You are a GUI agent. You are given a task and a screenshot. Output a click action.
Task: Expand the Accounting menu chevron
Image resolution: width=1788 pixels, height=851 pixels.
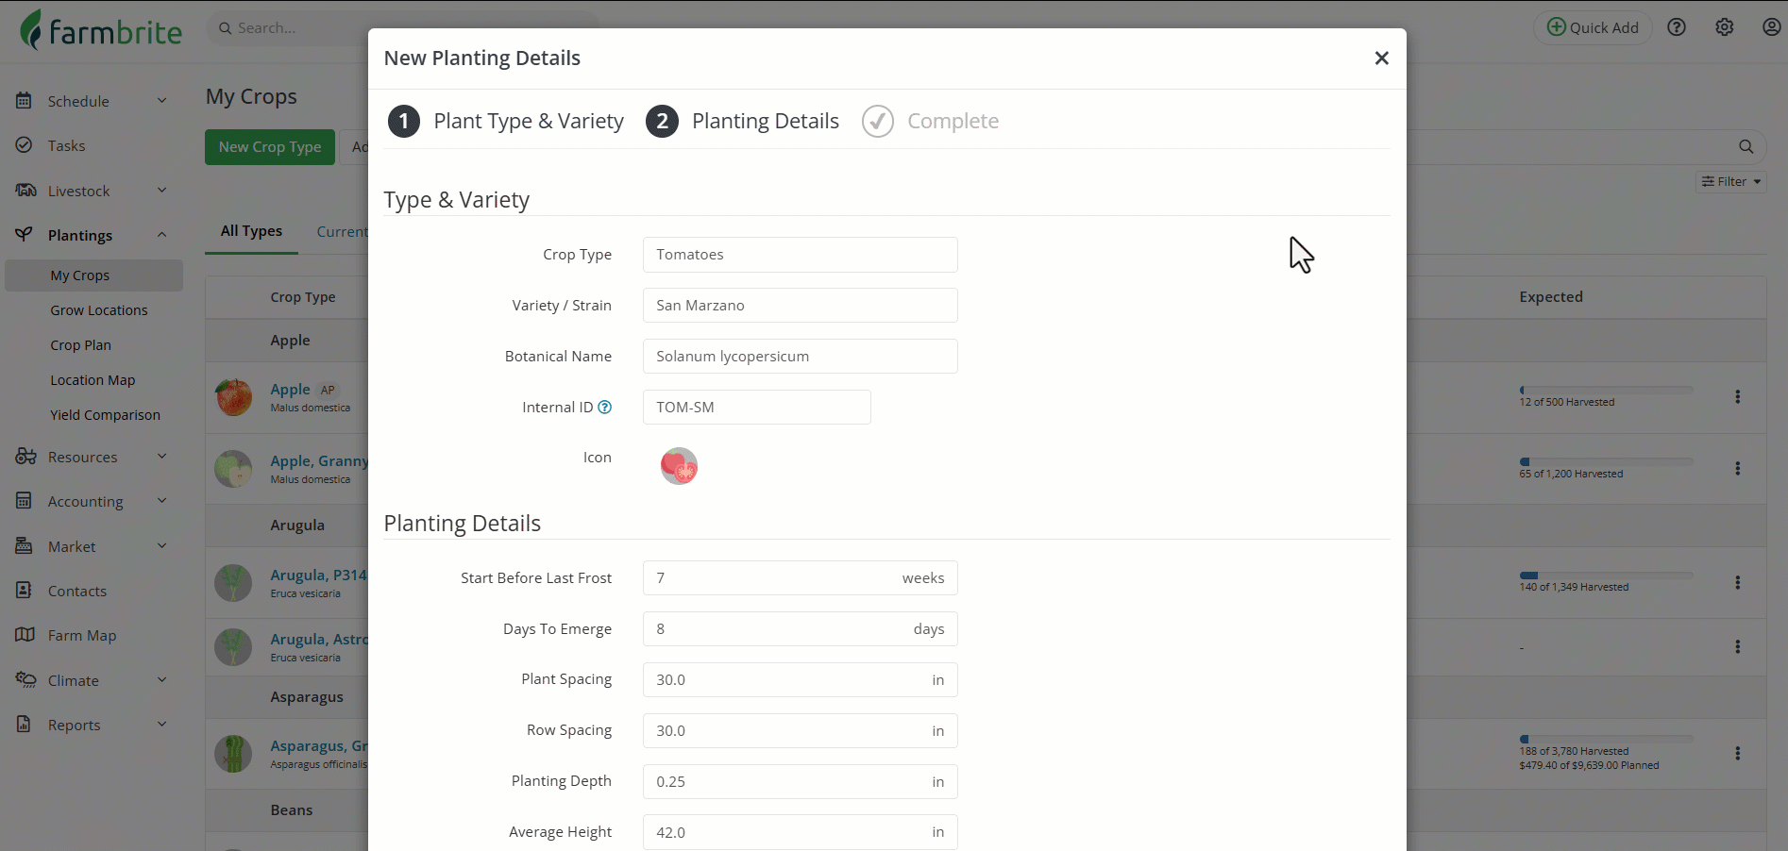click(162, 501)
